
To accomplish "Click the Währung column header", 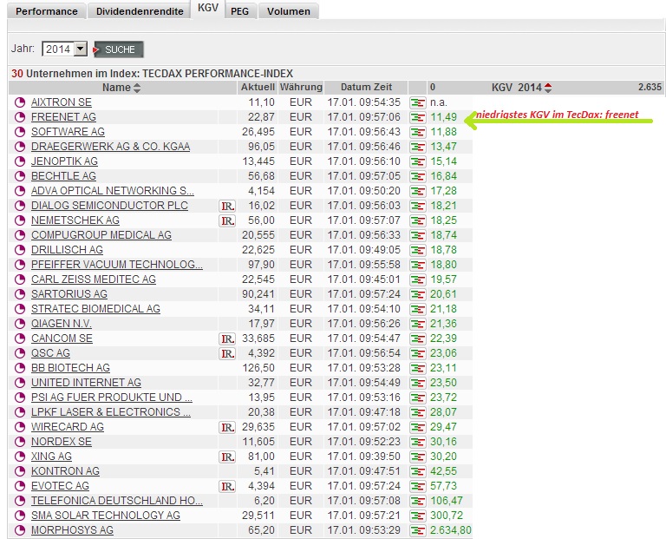I will [301, 87].
